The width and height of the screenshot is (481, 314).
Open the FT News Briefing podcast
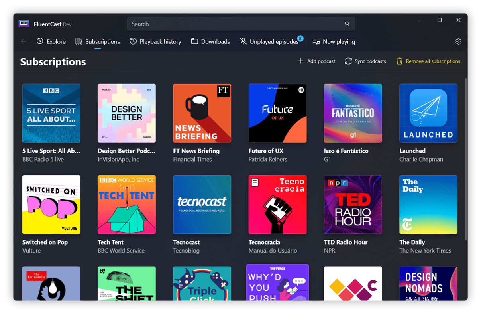[x=202, y=113]
